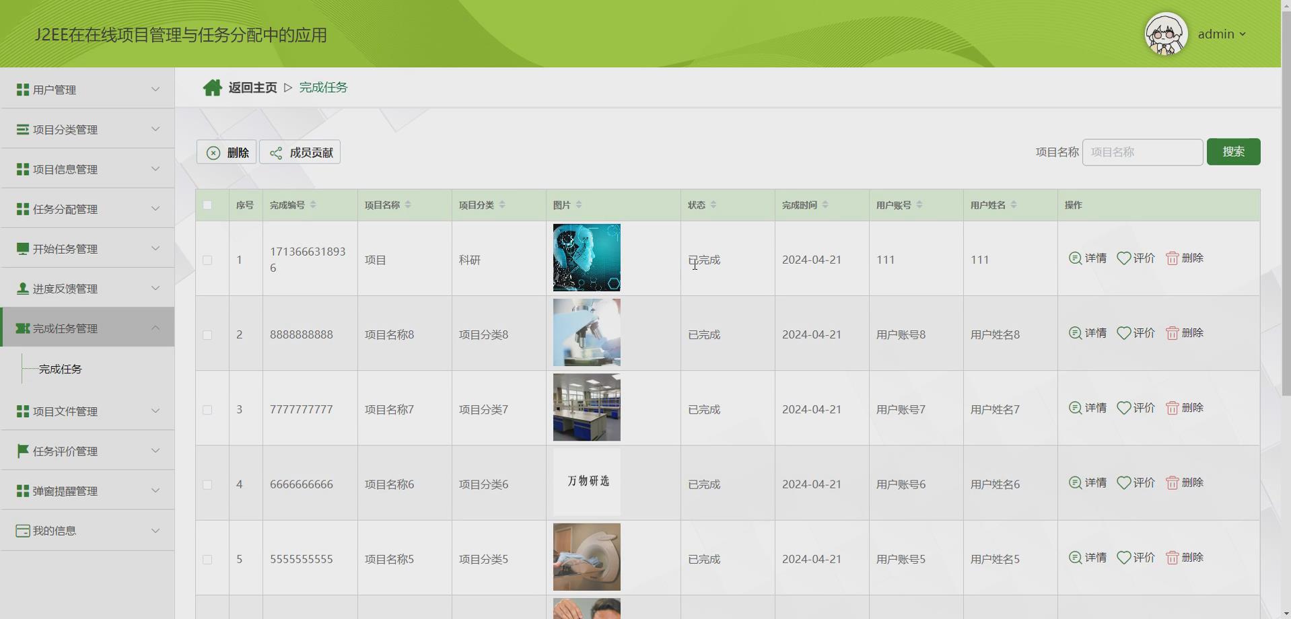Click the 完成任务管理 sidebar icon
Screen dimensions: 1291x619
pos(23,328)
